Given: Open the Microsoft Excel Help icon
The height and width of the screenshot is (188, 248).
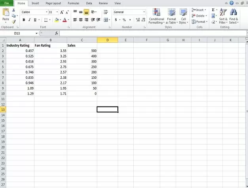Looking at the screenshot, I should click(231, 3).
